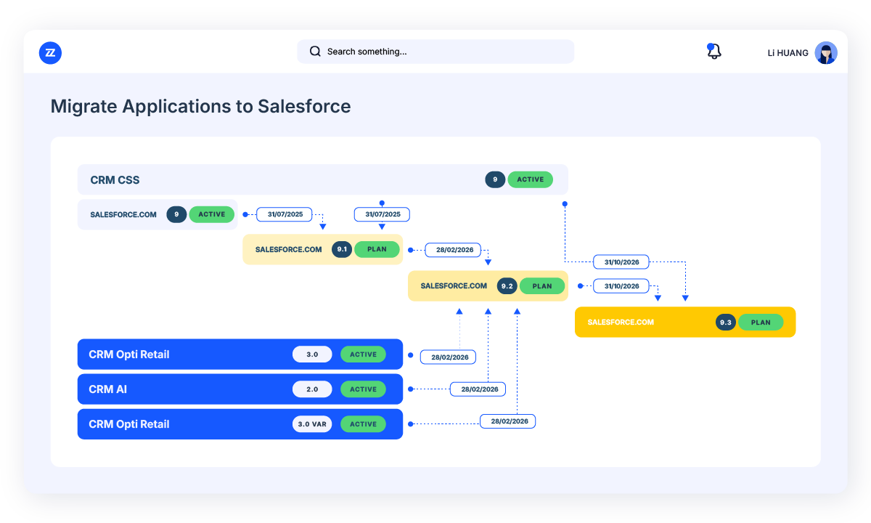Click the search magnifier icon
Viewport: 871px width, 523px height.
tap(315, 52)
